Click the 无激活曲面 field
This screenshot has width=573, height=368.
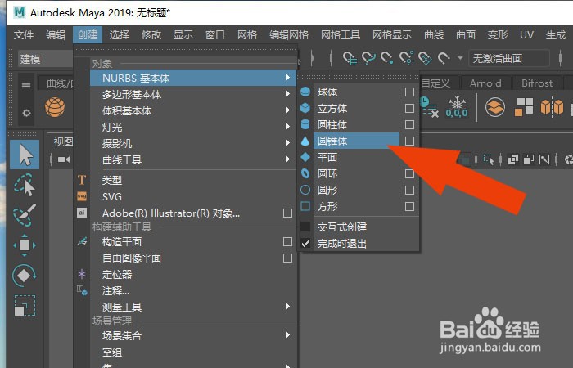click(508, 58)
